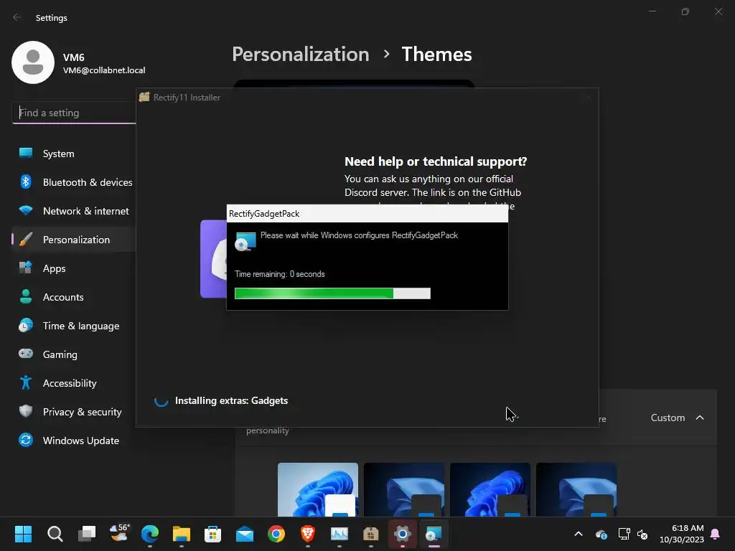Click the Wi-Fi network icon in sidebar
Screen dimensions: 735x551
(x=26, y=210)
